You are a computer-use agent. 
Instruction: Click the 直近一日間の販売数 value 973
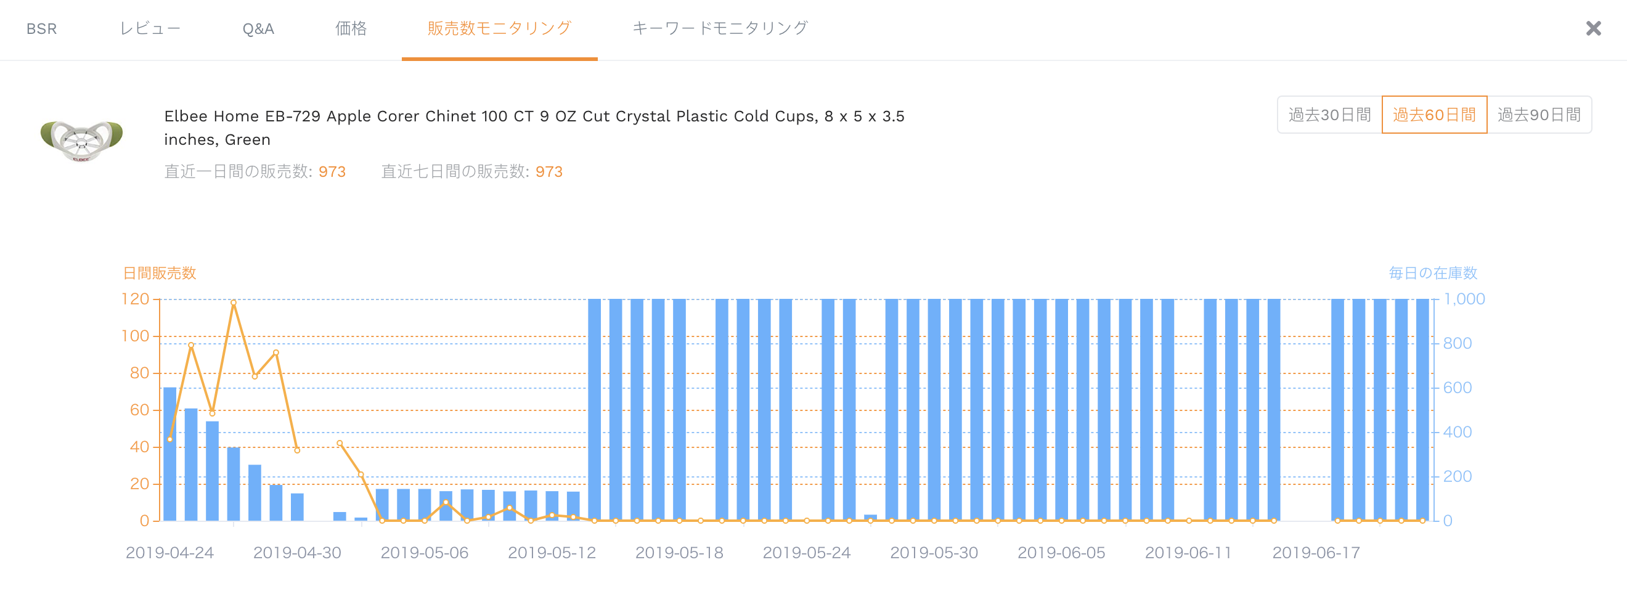332,172
